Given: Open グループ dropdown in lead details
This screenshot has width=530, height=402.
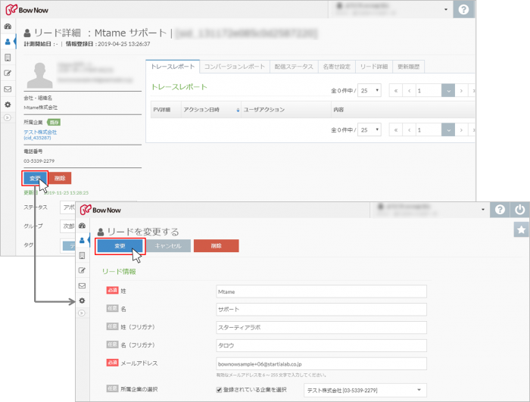Looking at the screenshot, I should click(67, 226).
